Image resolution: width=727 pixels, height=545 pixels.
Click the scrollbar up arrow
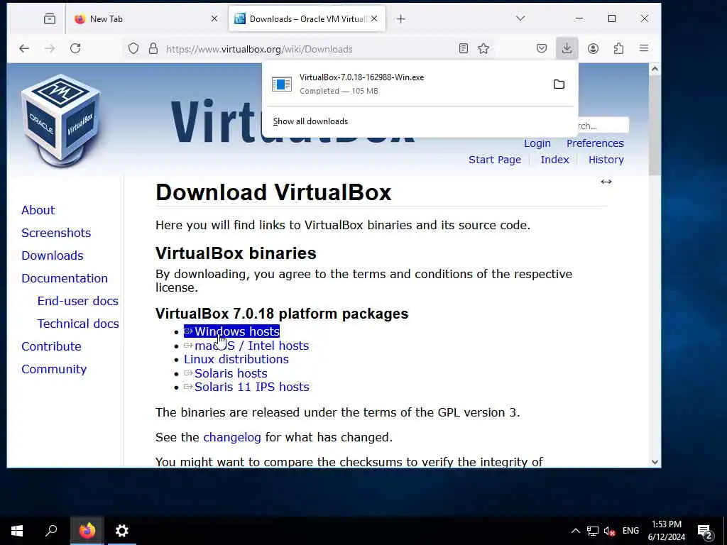point(655,69)
